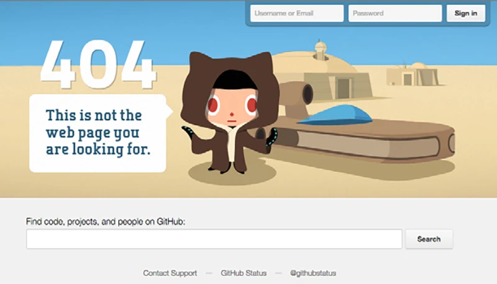Hit the Search button
The image size is (497, 284).
coord(429,239)
